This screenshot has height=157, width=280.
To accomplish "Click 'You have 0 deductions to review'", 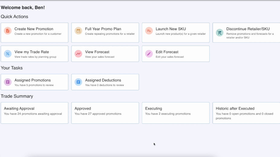I will [104, 85].
